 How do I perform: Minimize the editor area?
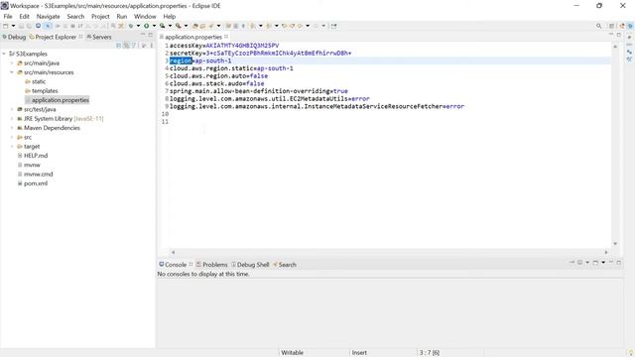[x=611, y=35]
